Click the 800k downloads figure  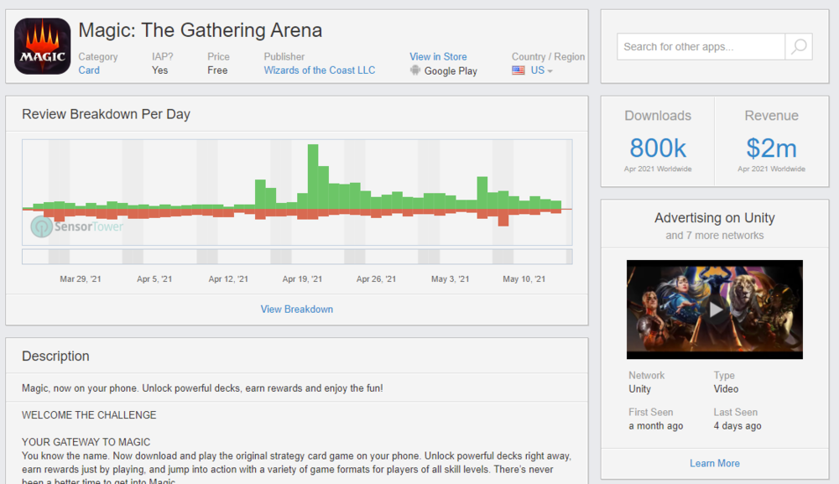click(x=658, y=148)
